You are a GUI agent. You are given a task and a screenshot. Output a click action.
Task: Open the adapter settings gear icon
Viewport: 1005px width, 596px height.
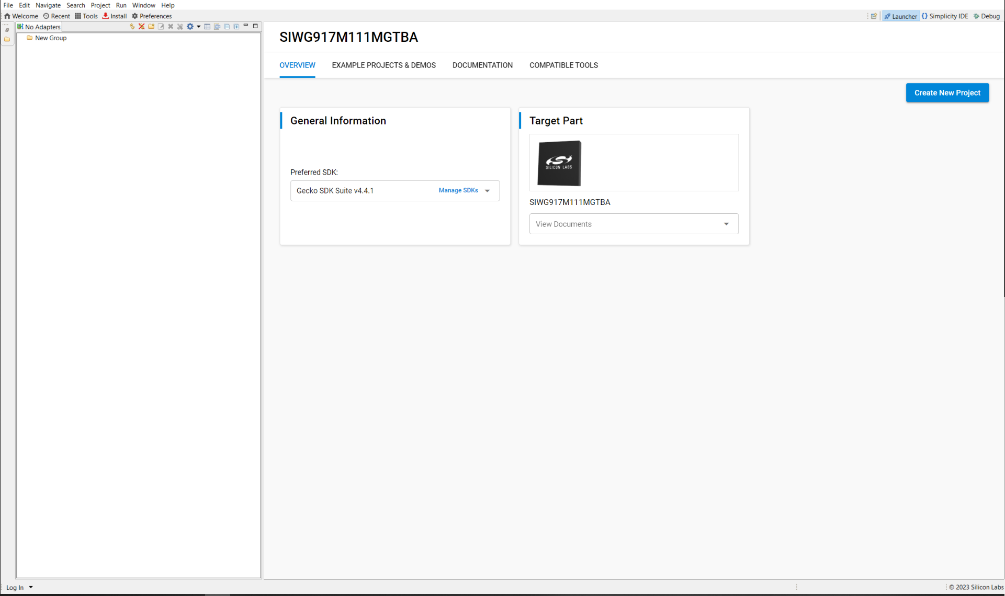click(x=190, y=27)
